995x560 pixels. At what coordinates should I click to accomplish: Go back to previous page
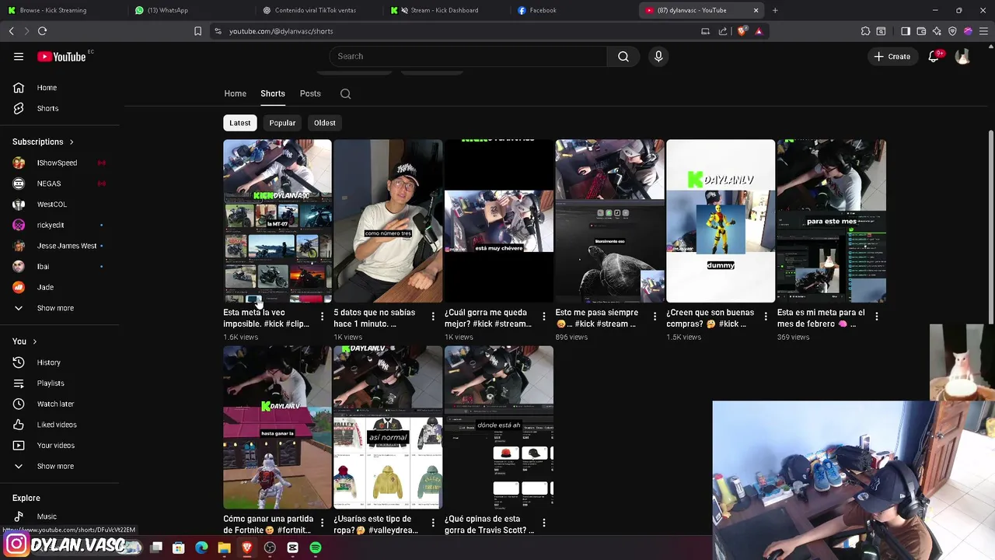(x=11, y=31)
